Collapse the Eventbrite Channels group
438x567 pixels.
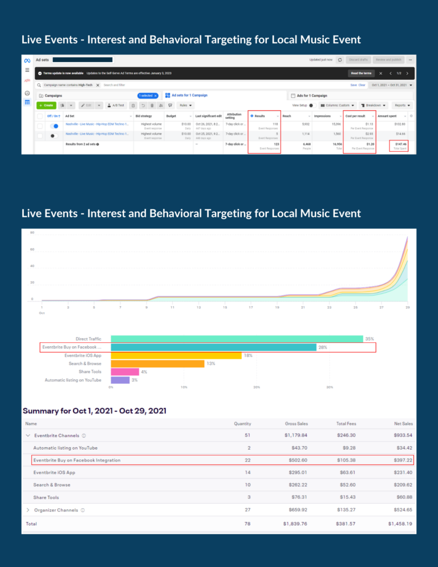click(28, 436)
